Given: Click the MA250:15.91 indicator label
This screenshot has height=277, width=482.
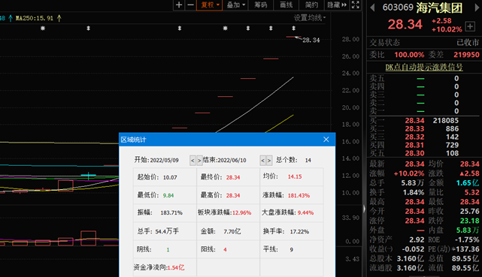Looking at the screenshot, I should coord(35,19).
